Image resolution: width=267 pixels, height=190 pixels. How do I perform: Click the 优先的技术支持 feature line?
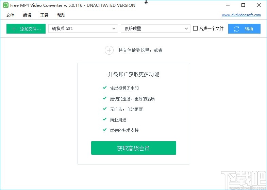tap(124, 130)
